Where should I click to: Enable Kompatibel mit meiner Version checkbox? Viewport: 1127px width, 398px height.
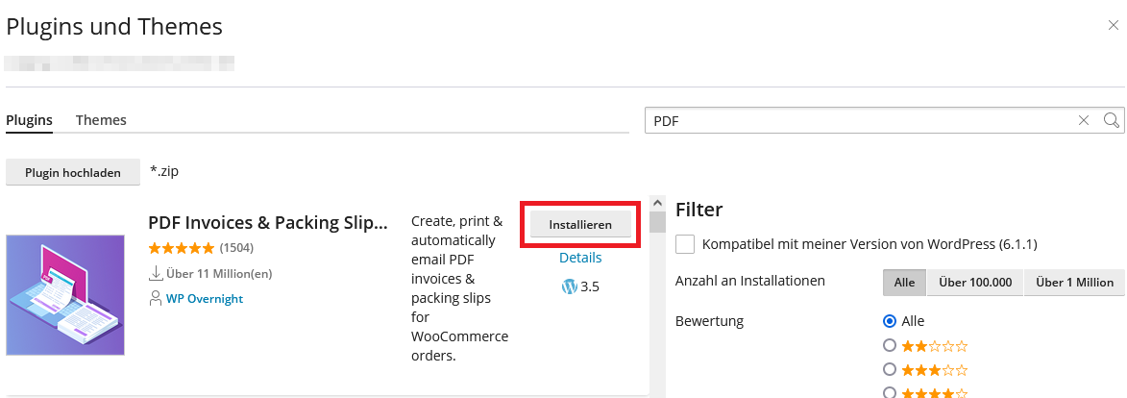685,244
